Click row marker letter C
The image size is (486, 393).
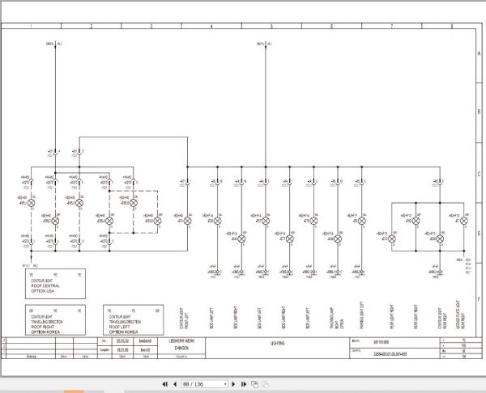tap(480, 174)
